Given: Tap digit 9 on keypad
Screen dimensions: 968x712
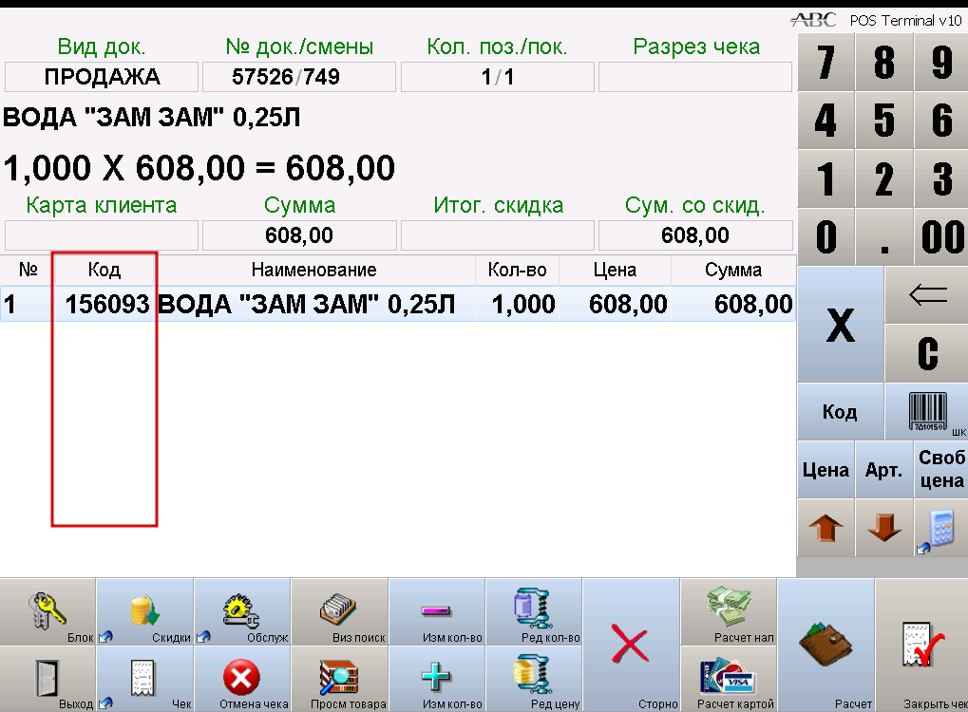Looking at the screenshot, I should click(941, 62).
